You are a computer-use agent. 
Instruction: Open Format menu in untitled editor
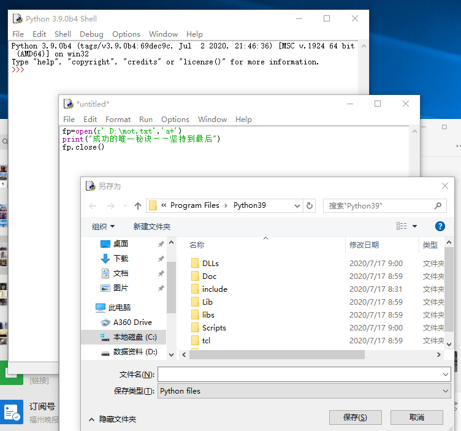click(x=118, y=120)
